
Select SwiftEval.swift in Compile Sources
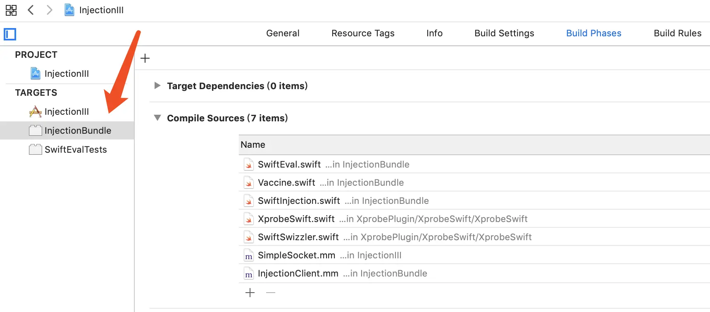point(289,165)
